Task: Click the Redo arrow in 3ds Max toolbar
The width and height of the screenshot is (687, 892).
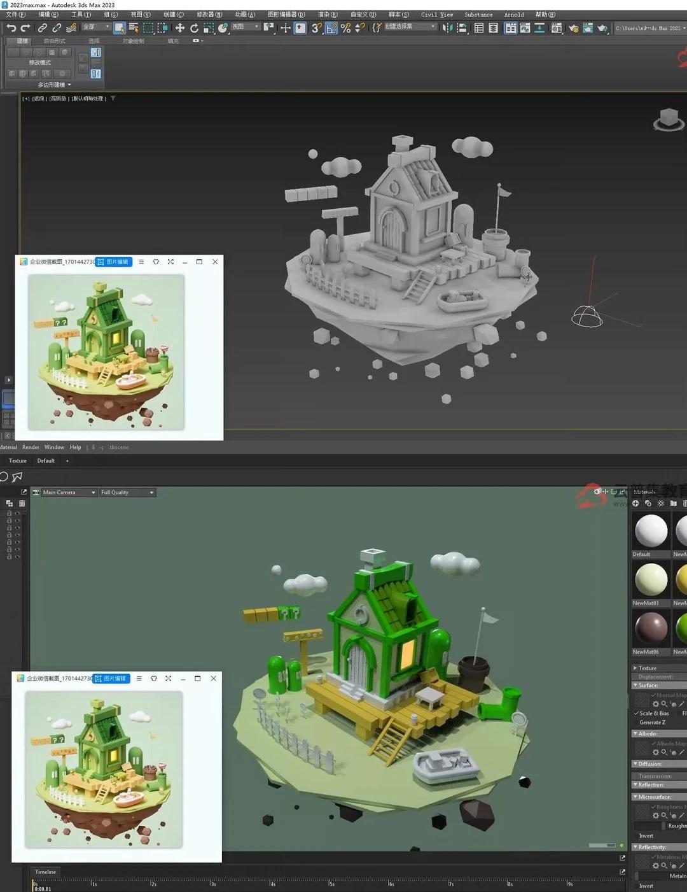Action: tap(25, 28)
